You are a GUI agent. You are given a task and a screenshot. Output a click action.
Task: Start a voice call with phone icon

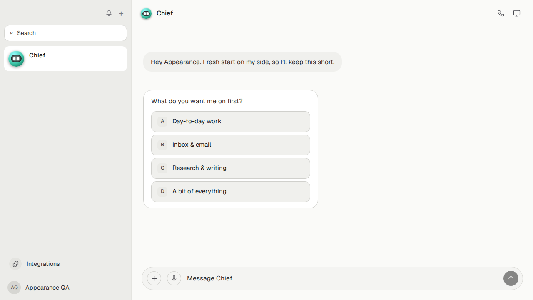(x=501, y=13)
